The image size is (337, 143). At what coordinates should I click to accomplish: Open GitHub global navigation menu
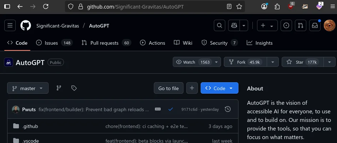pyautogui.click(x=10, y=25)
